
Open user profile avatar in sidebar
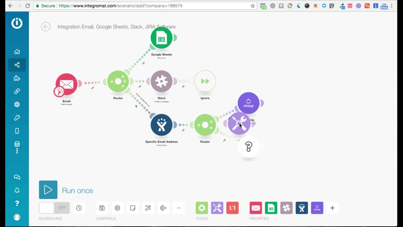[x=17, y=217]
